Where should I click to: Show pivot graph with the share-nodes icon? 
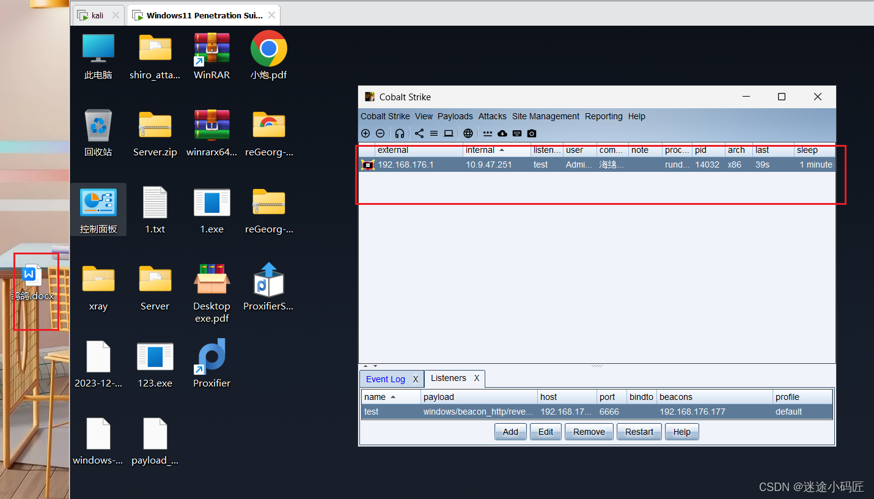point(419,133)
